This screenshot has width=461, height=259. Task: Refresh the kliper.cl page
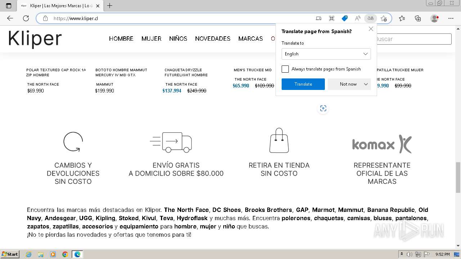coord(26,18)
